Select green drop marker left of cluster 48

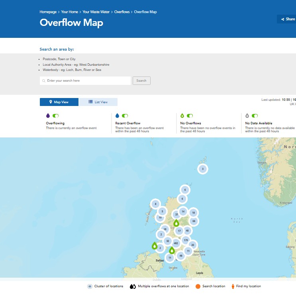coord(172,250)
